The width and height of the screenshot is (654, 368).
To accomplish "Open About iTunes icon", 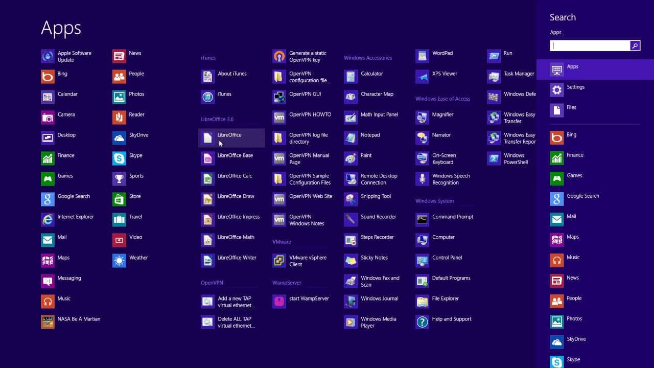I will pyautogui.click(x=207, y=77).
